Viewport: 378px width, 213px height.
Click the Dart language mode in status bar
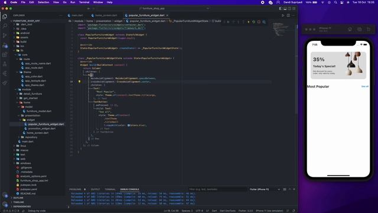click(214, 211)
